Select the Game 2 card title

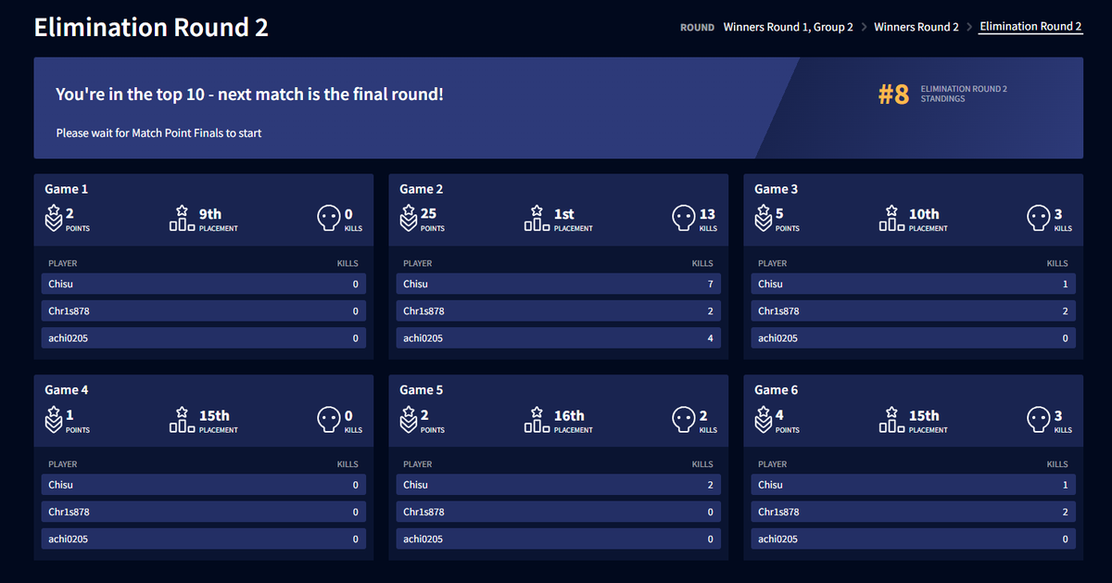coord(422,189)
